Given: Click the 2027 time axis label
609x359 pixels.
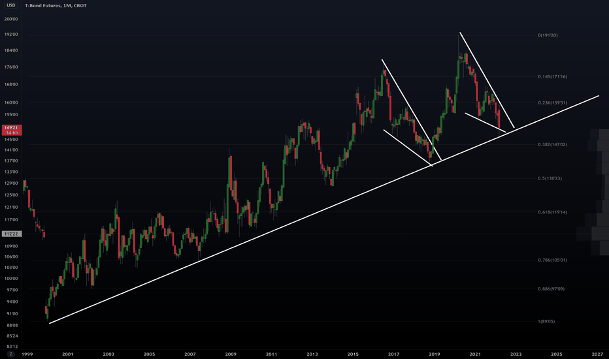Looking at the screenshot, I should point(597,354).
